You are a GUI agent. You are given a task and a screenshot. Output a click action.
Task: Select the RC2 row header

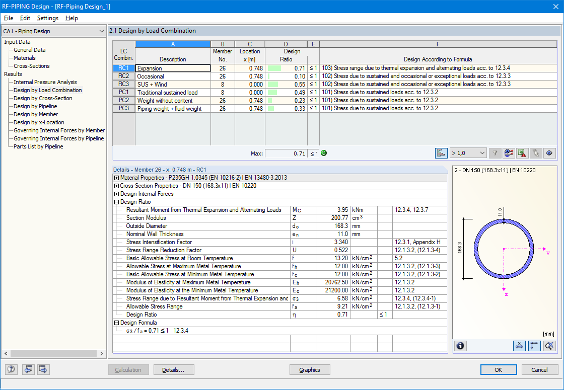[x=124, y=76]
